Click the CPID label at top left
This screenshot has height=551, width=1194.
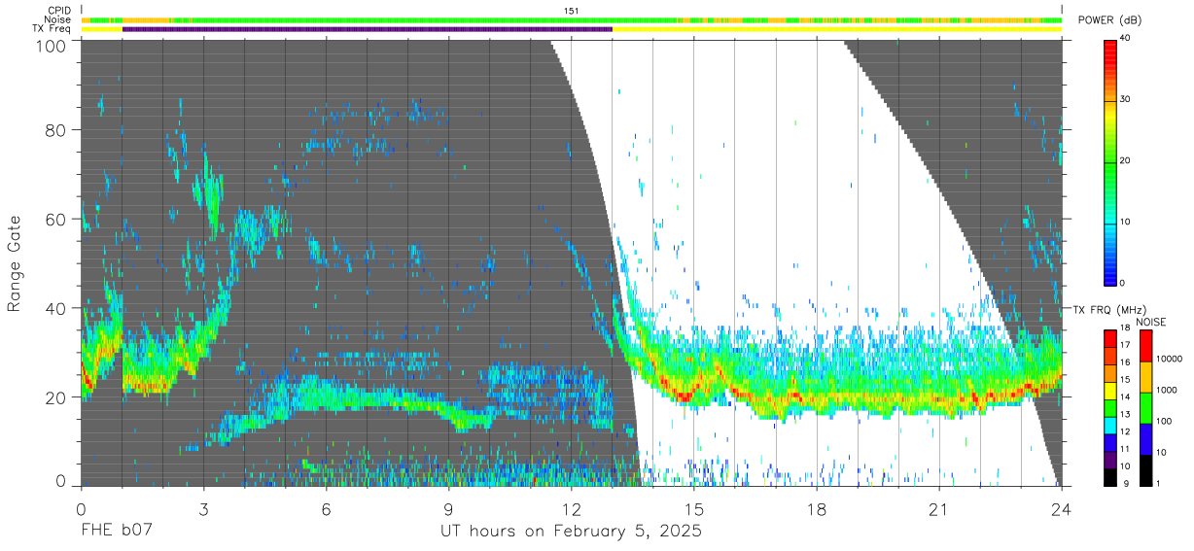click(x=60, y=10)
